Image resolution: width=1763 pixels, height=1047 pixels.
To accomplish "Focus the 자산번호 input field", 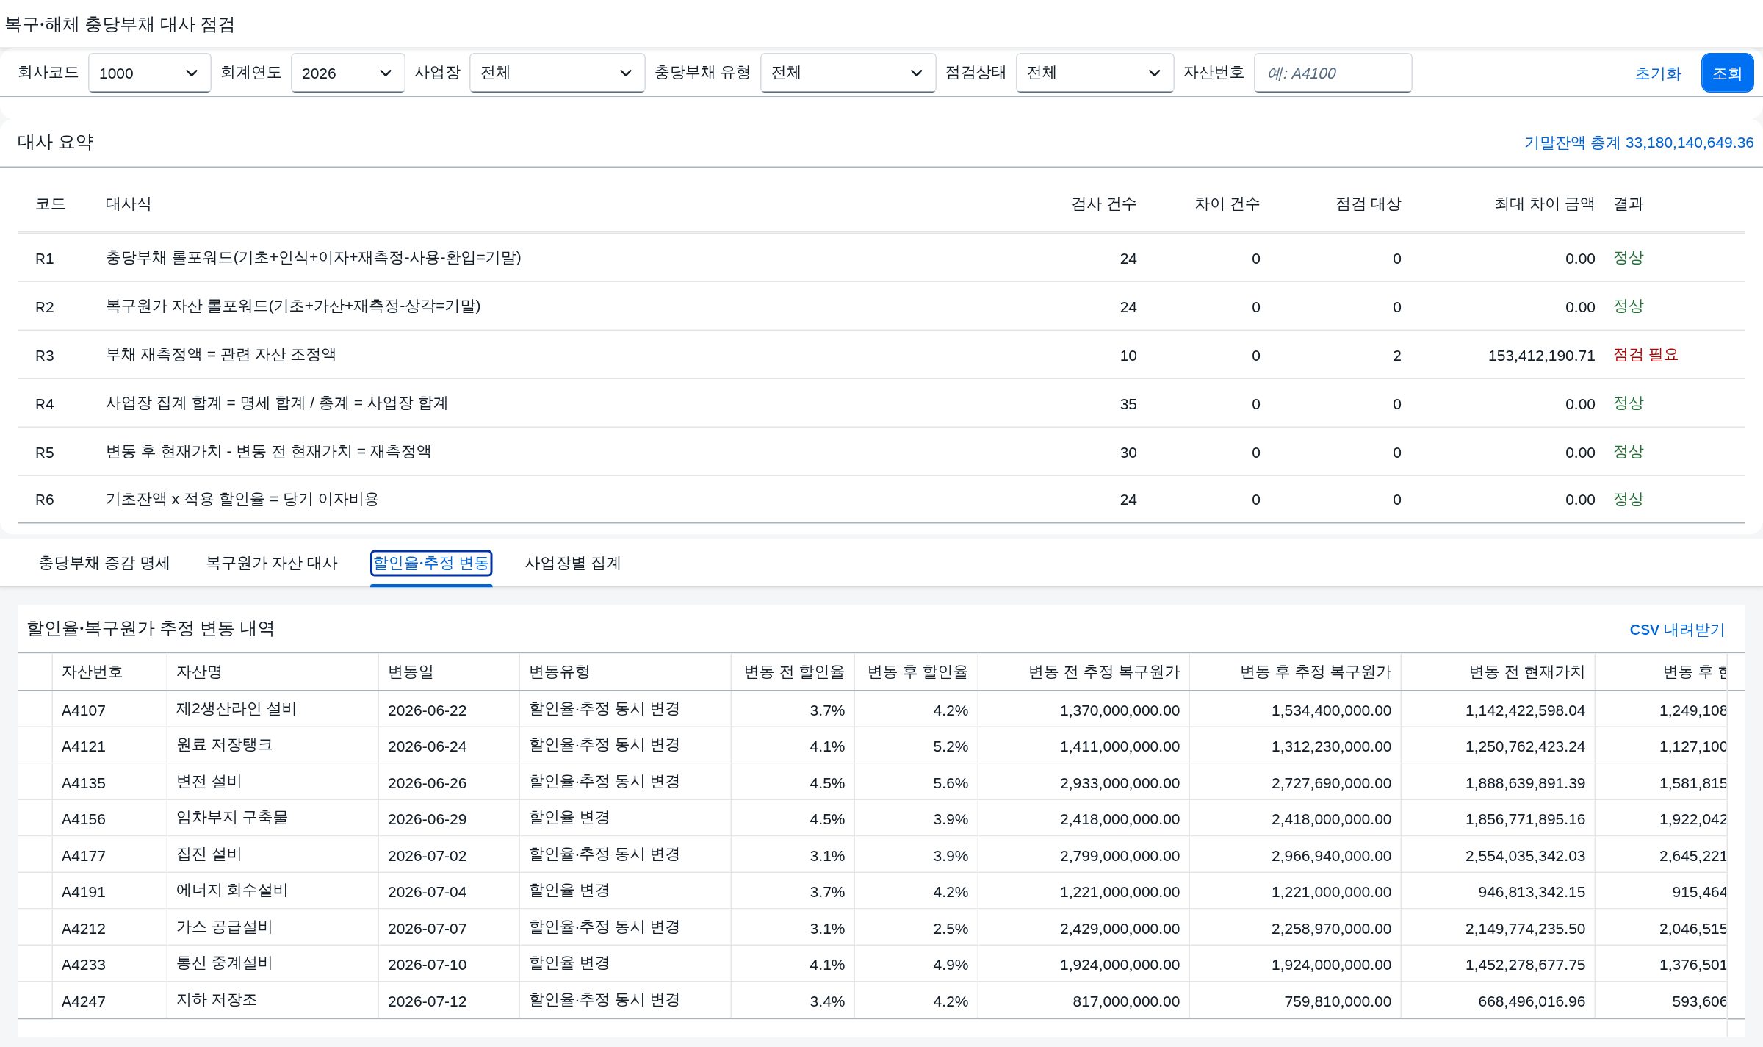I will pos(1333,73).
